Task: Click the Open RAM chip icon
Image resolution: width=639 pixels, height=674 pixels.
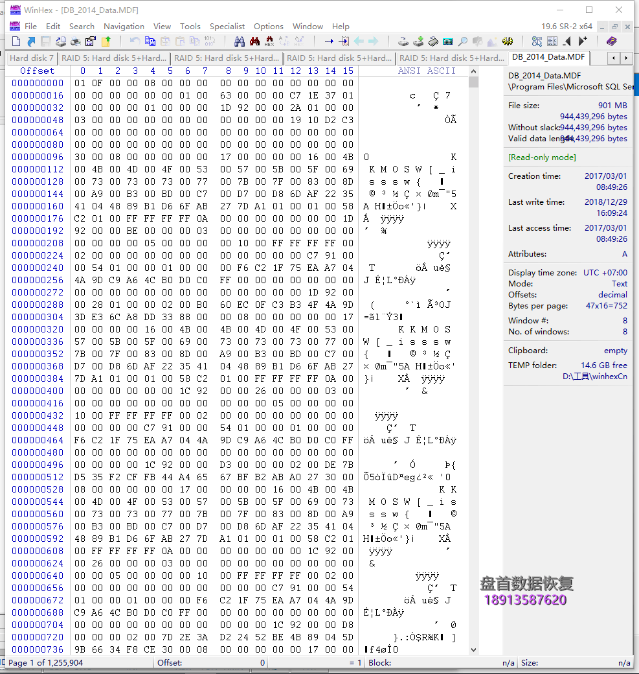Action: click(433, 41)
